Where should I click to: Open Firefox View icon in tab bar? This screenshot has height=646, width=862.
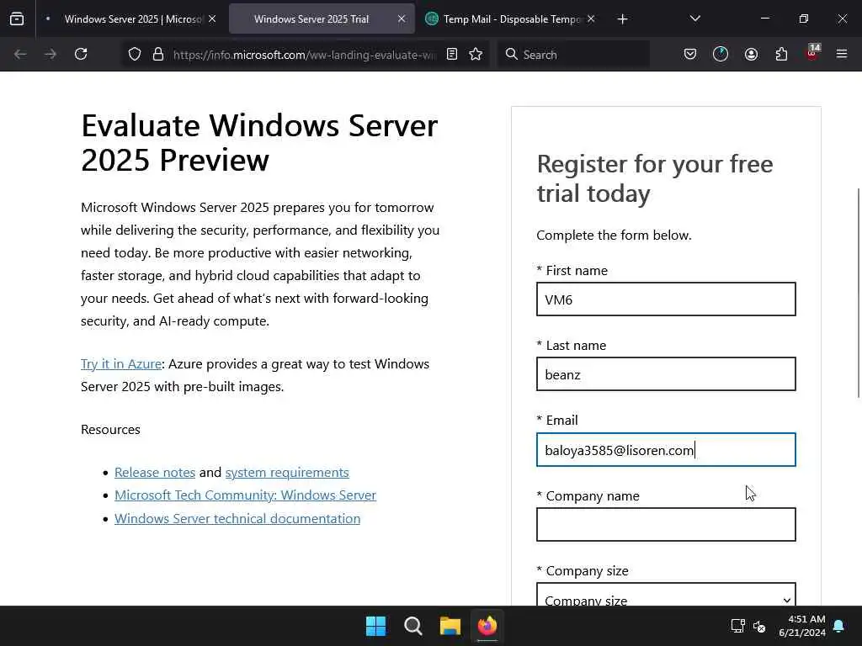click(17, 19)
